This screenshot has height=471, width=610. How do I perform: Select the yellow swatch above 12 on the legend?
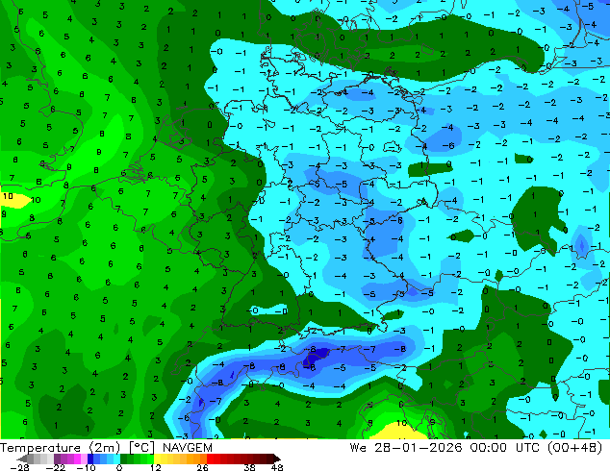(157, 459)
